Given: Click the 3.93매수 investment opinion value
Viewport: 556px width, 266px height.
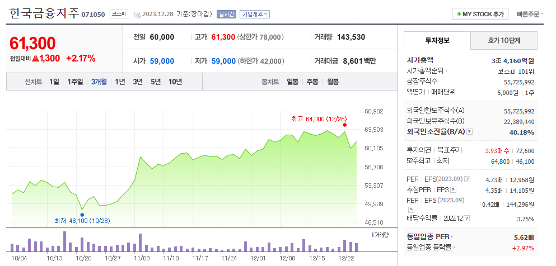Looking at the screenshot, I should pos(497,151).
